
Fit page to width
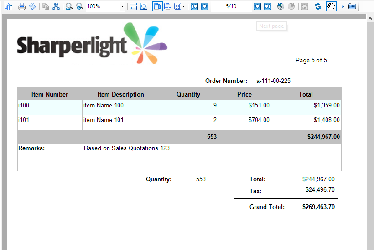[x=133, y=6]
